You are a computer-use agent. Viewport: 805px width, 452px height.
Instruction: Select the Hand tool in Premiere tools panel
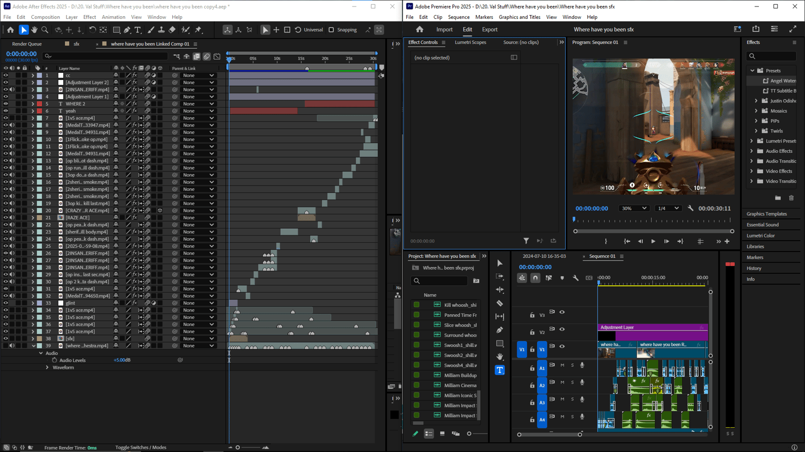[x=500, y=357]
